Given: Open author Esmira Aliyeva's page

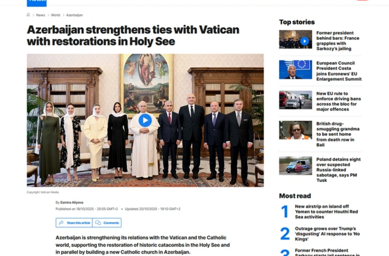Looking at the screenshot, I should 72,203.
